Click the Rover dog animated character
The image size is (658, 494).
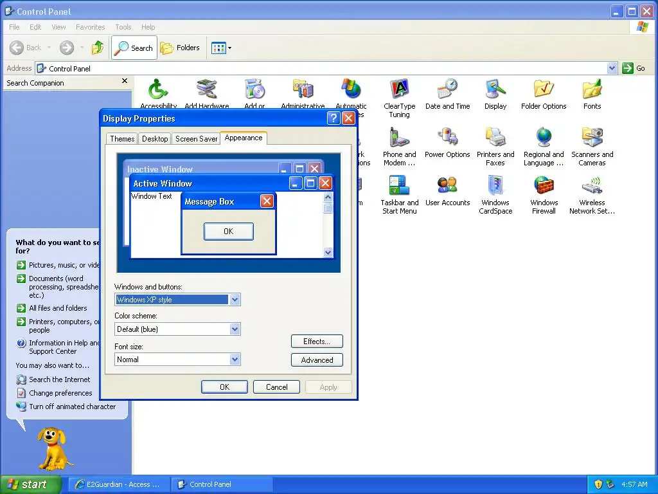(x=54, y=448)
